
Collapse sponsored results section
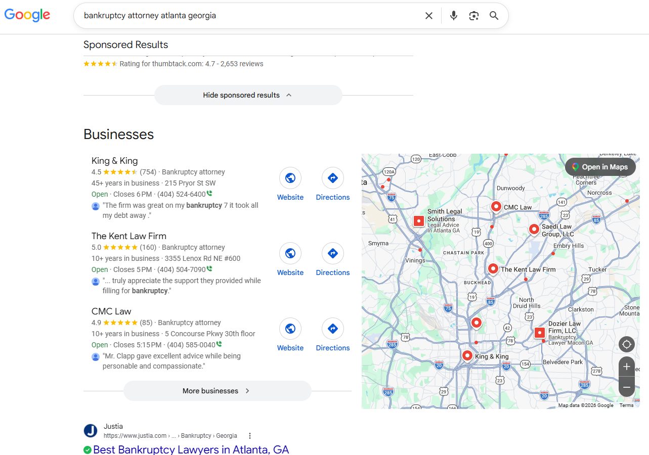[x=248, y=95]
